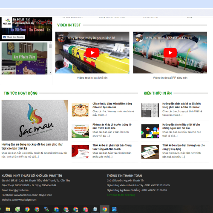Click the colorful design resources thumbnail
Image resolution: width=213 pixels, height=213 pixels.
[150, 131]
